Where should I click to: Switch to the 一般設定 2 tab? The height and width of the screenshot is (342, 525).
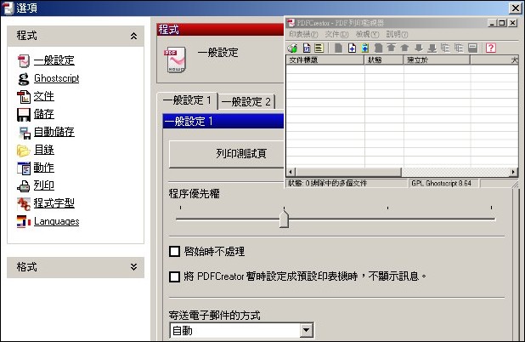[246, 101]
